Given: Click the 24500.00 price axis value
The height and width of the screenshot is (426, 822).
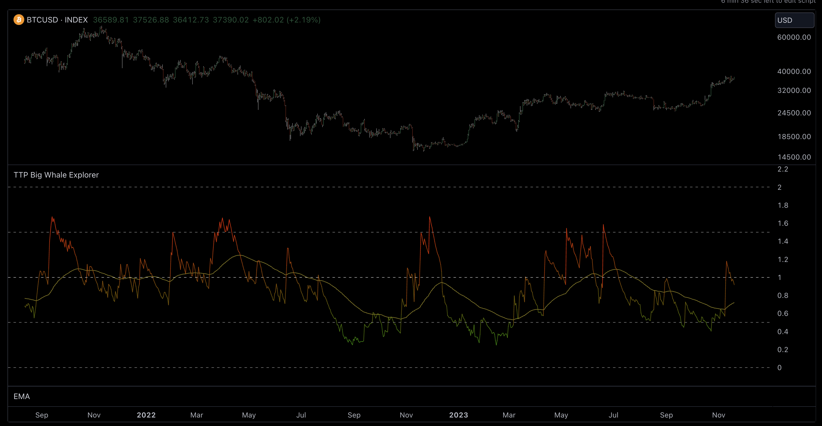Looking at the screenshot, I should point(793,113).
